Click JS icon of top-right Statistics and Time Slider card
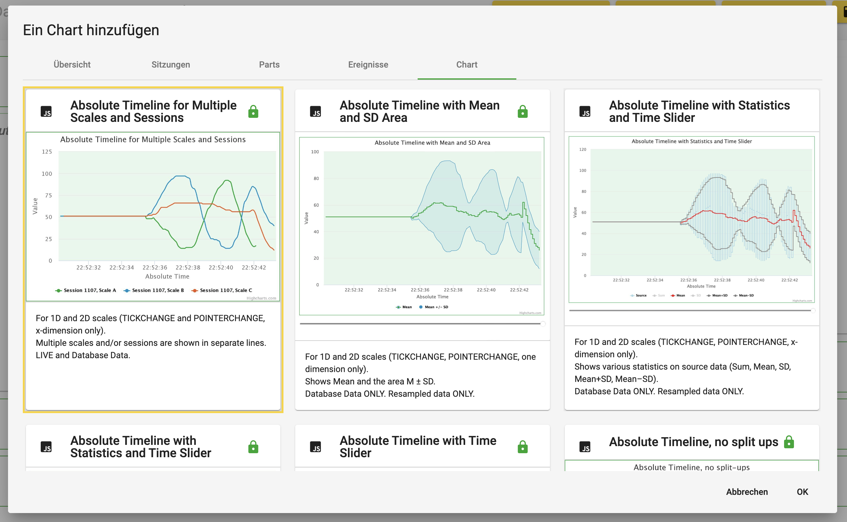The height and width of the screenshot is (522, 847). click(x=585, y=111)
